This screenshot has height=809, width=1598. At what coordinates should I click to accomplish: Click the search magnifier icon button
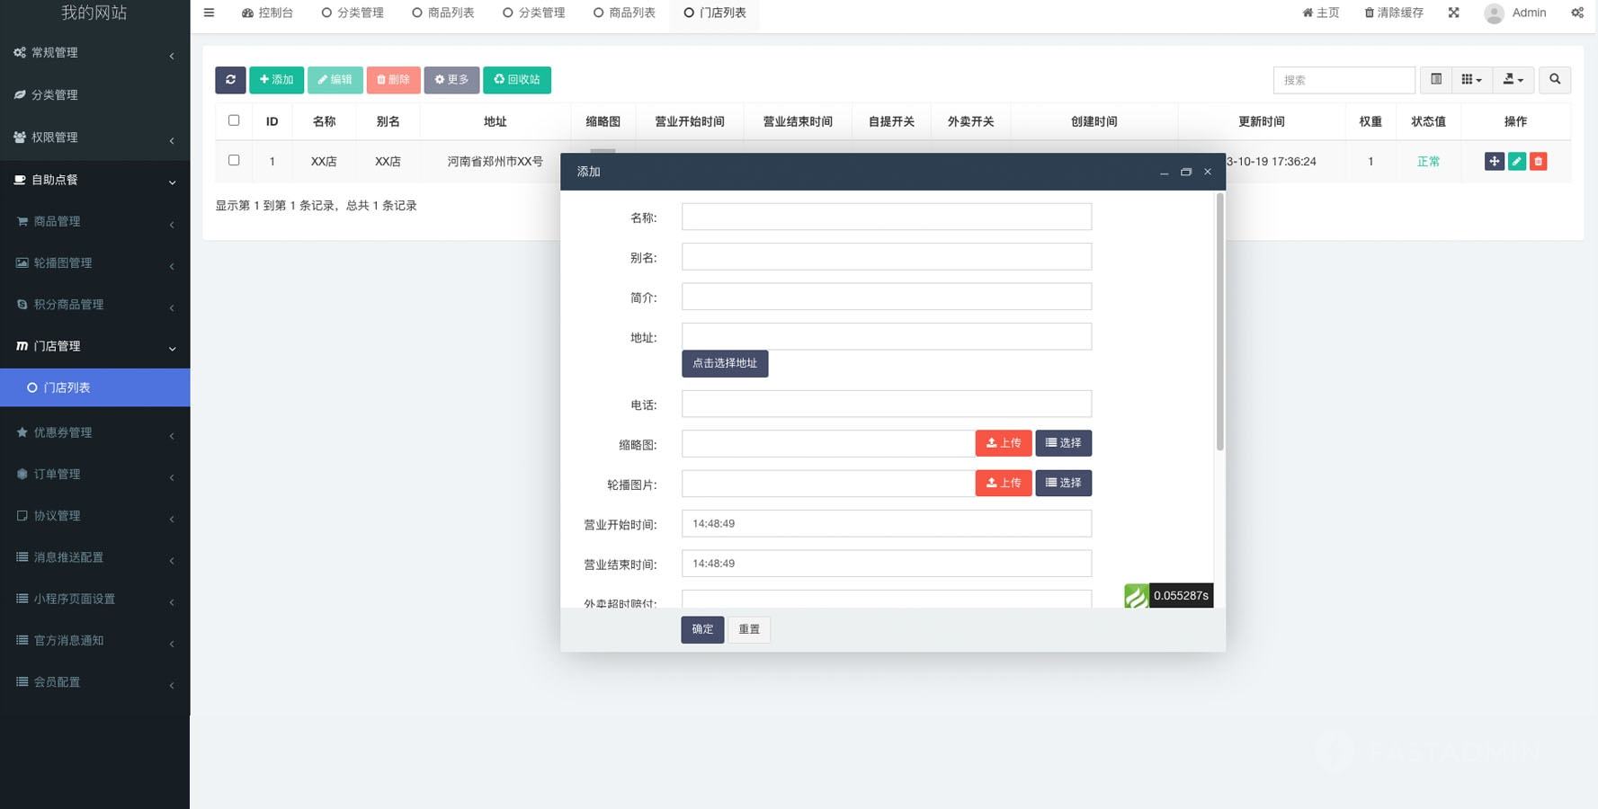(1554, 80)
